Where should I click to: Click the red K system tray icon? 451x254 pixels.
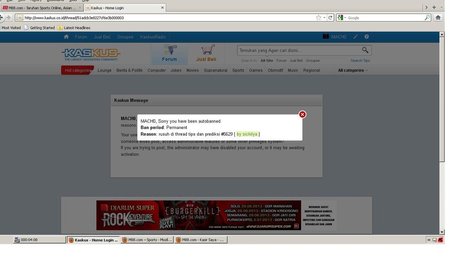[440, 240]
